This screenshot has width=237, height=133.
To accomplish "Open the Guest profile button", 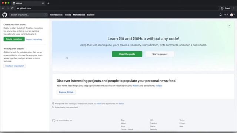I will 226,8.
